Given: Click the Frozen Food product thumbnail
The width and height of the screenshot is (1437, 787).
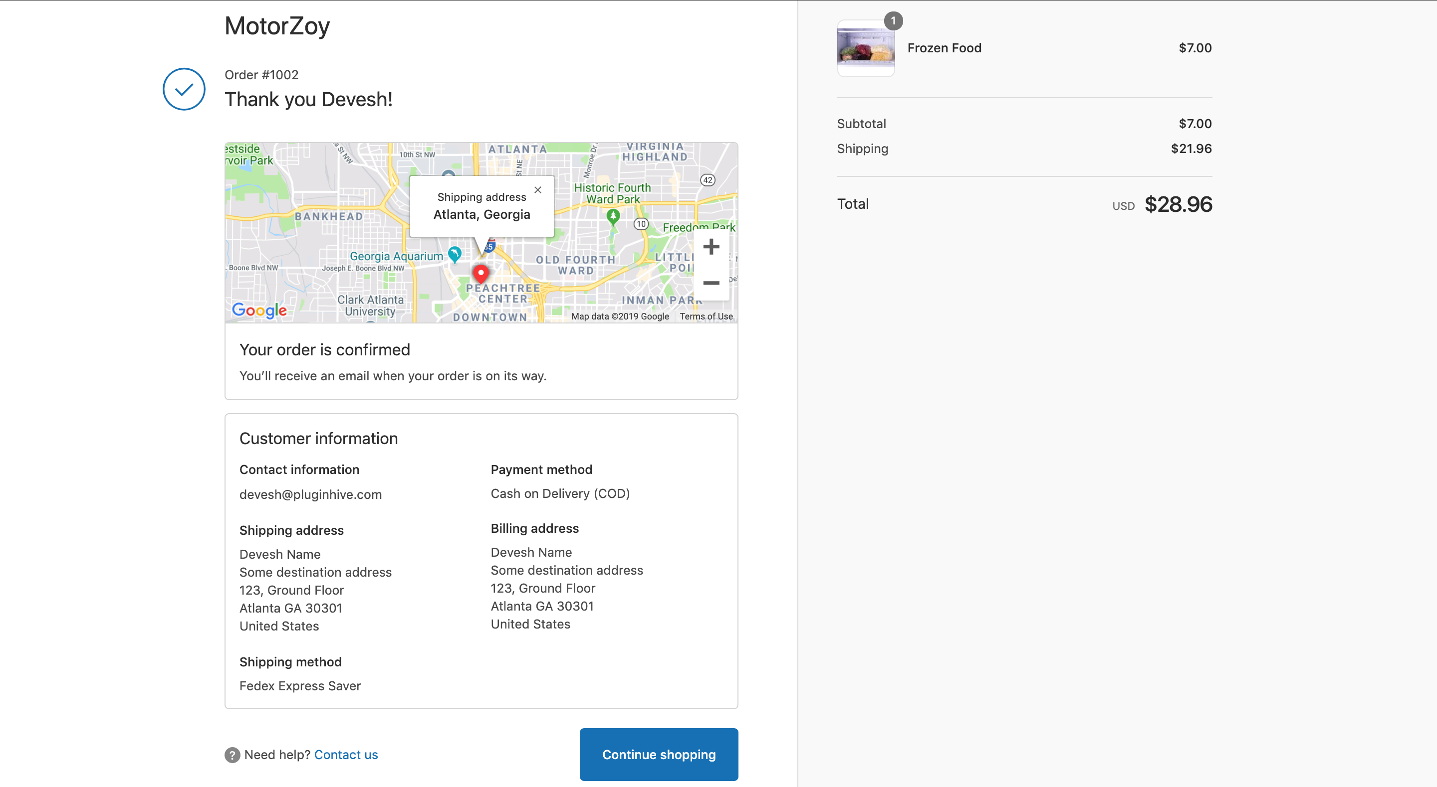Looking at the screenshot, I should [866, 48].
